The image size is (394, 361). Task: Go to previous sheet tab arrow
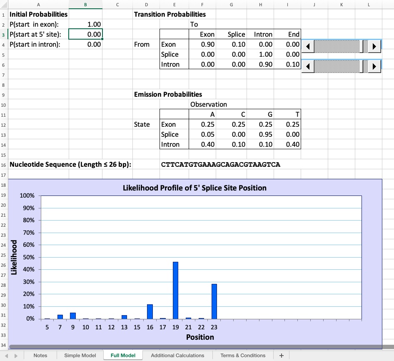pyautogui.click(x=7, y=356)
